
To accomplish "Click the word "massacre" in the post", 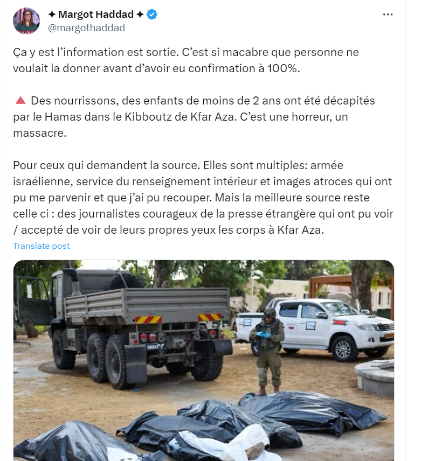I will click(40, 133).
